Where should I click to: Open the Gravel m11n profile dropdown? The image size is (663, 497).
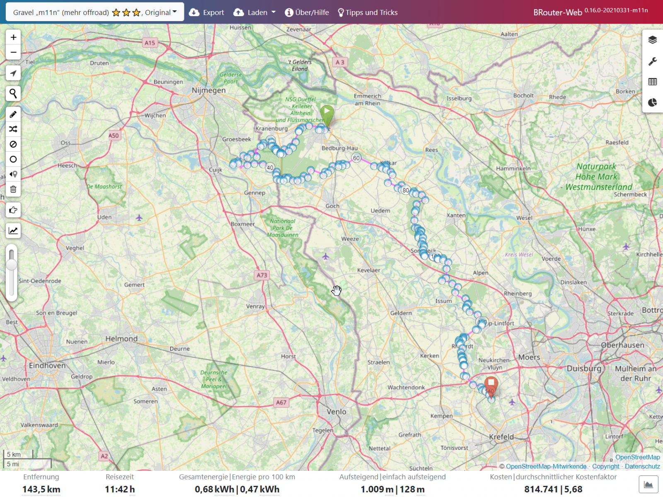[95, 12]
